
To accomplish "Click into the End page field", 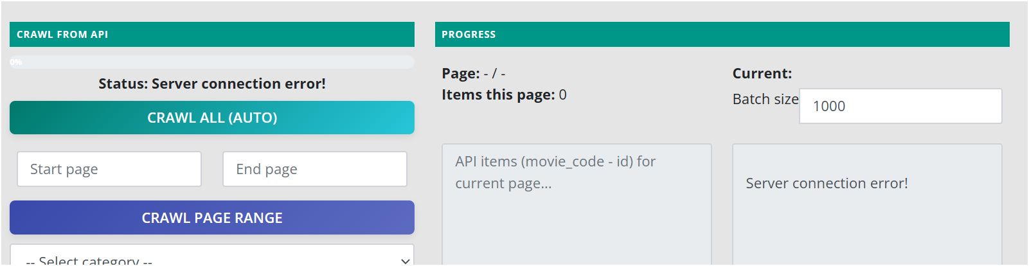I will [315, 169].
